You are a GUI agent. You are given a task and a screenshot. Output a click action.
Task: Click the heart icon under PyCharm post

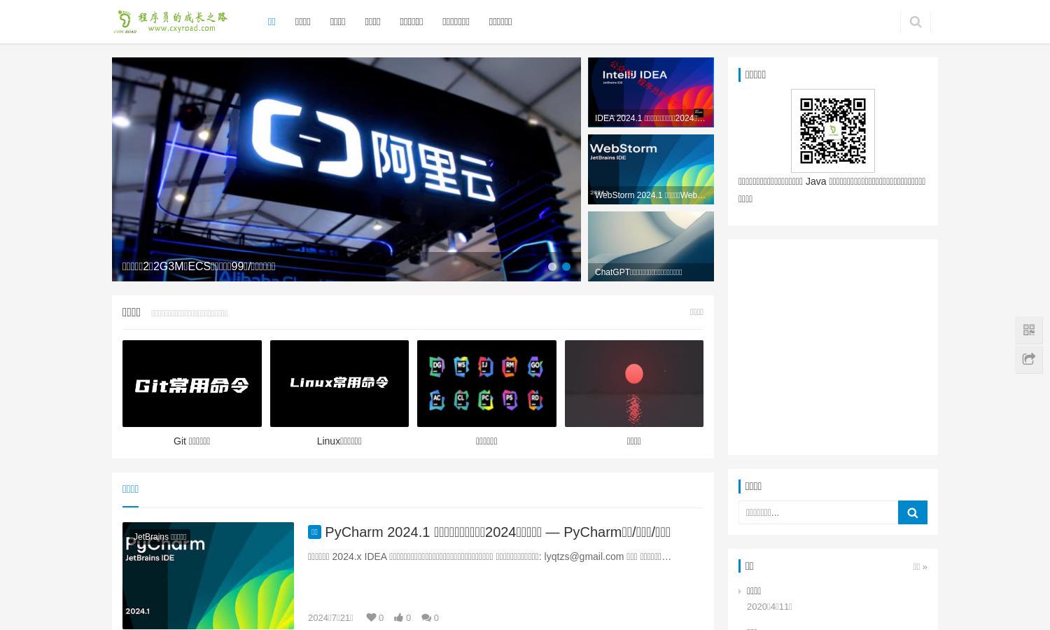(371, 617)
